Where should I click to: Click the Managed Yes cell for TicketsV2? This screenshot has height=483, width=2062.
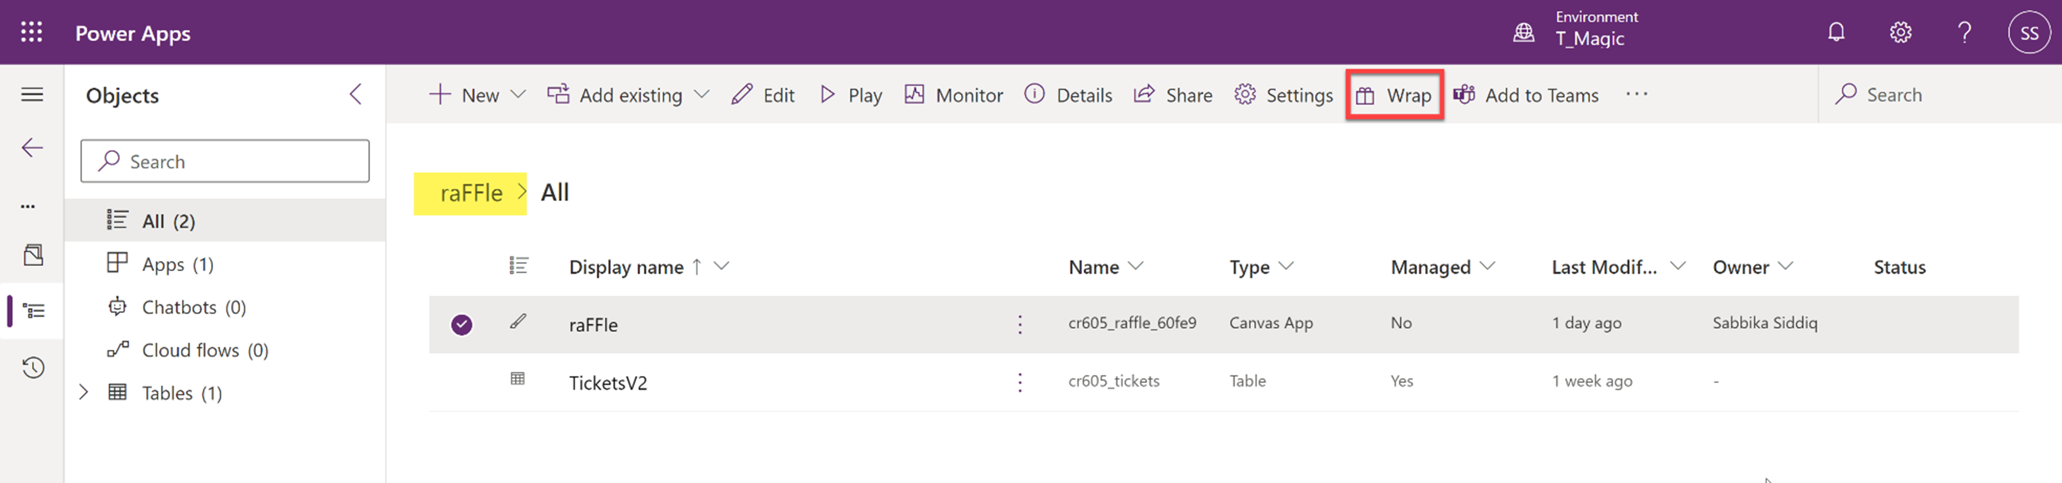tap(1401, 381)
